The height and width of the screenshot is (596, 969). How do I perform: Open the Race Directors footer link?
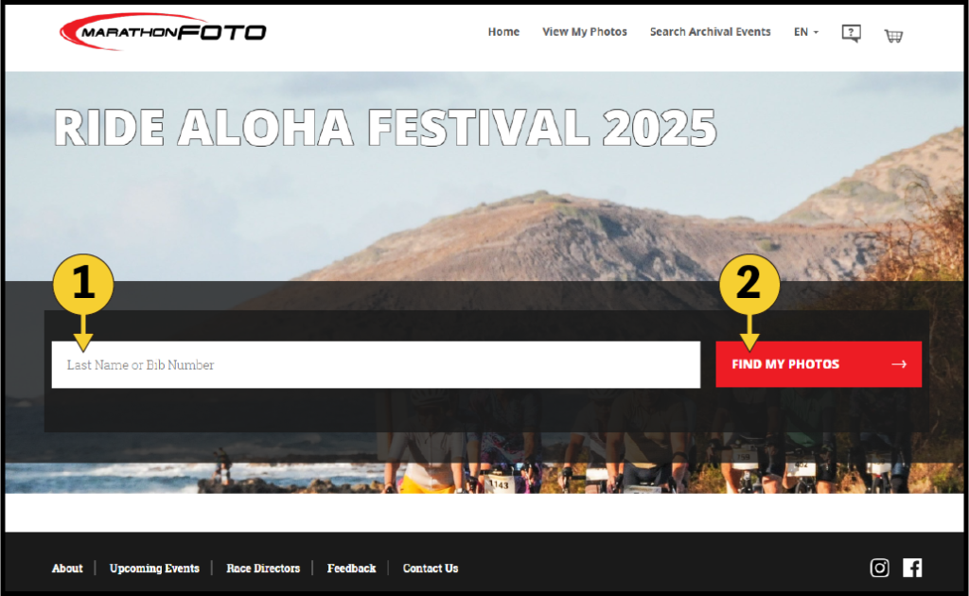coord(263,569)
